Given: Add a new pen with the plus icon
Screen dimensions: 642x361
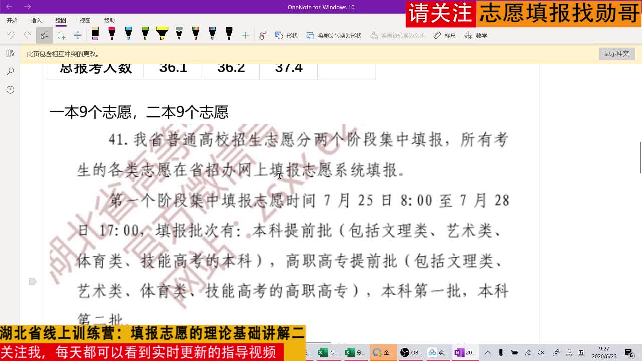Looking at the screenshot, I should [245, 35].
